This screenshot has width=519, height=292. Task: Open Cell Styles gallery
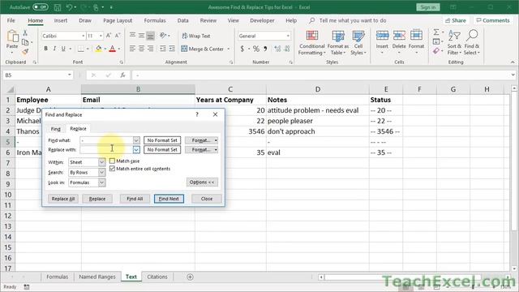click(358, 42)
